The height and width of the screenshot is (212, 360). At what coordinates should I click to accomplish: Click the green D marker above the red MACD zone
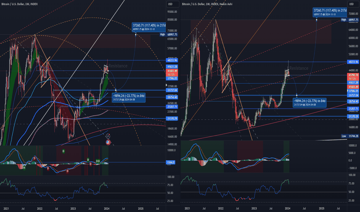[x=64, y=151]
